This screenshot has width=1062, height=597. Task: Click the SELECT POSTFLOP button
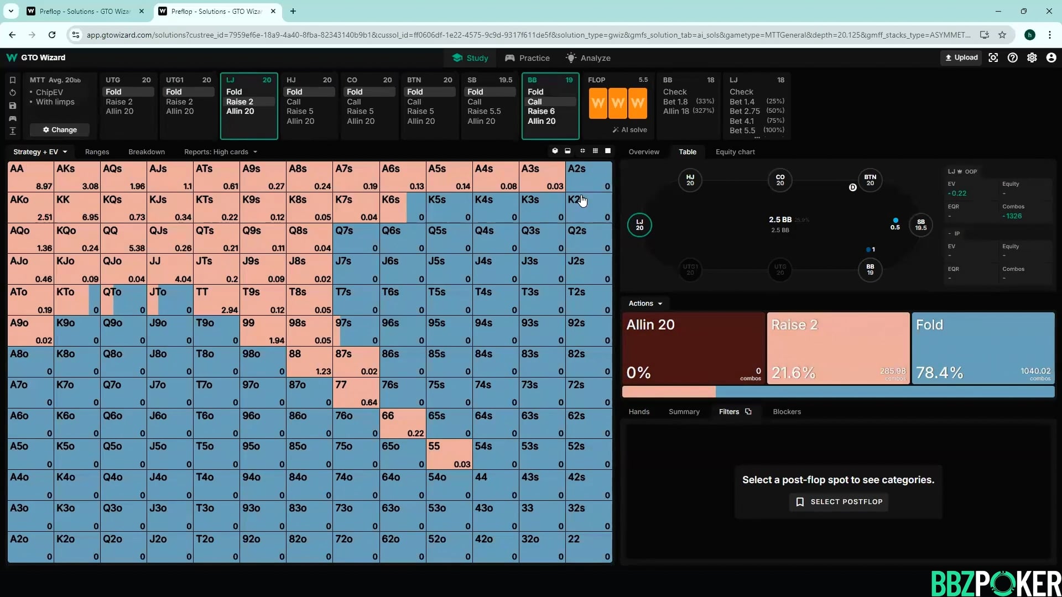tap(839, 501)
